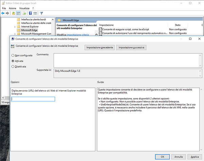Sort by the Stato column header
Image resolution: width=204 pixels, height=161 pixels.
point(178,25)
